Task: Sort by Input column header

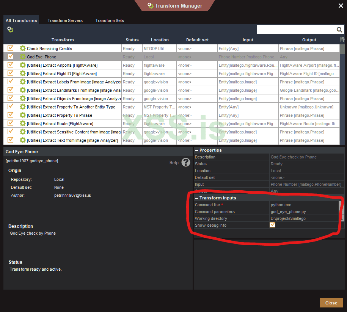Action: click(248, 40)
